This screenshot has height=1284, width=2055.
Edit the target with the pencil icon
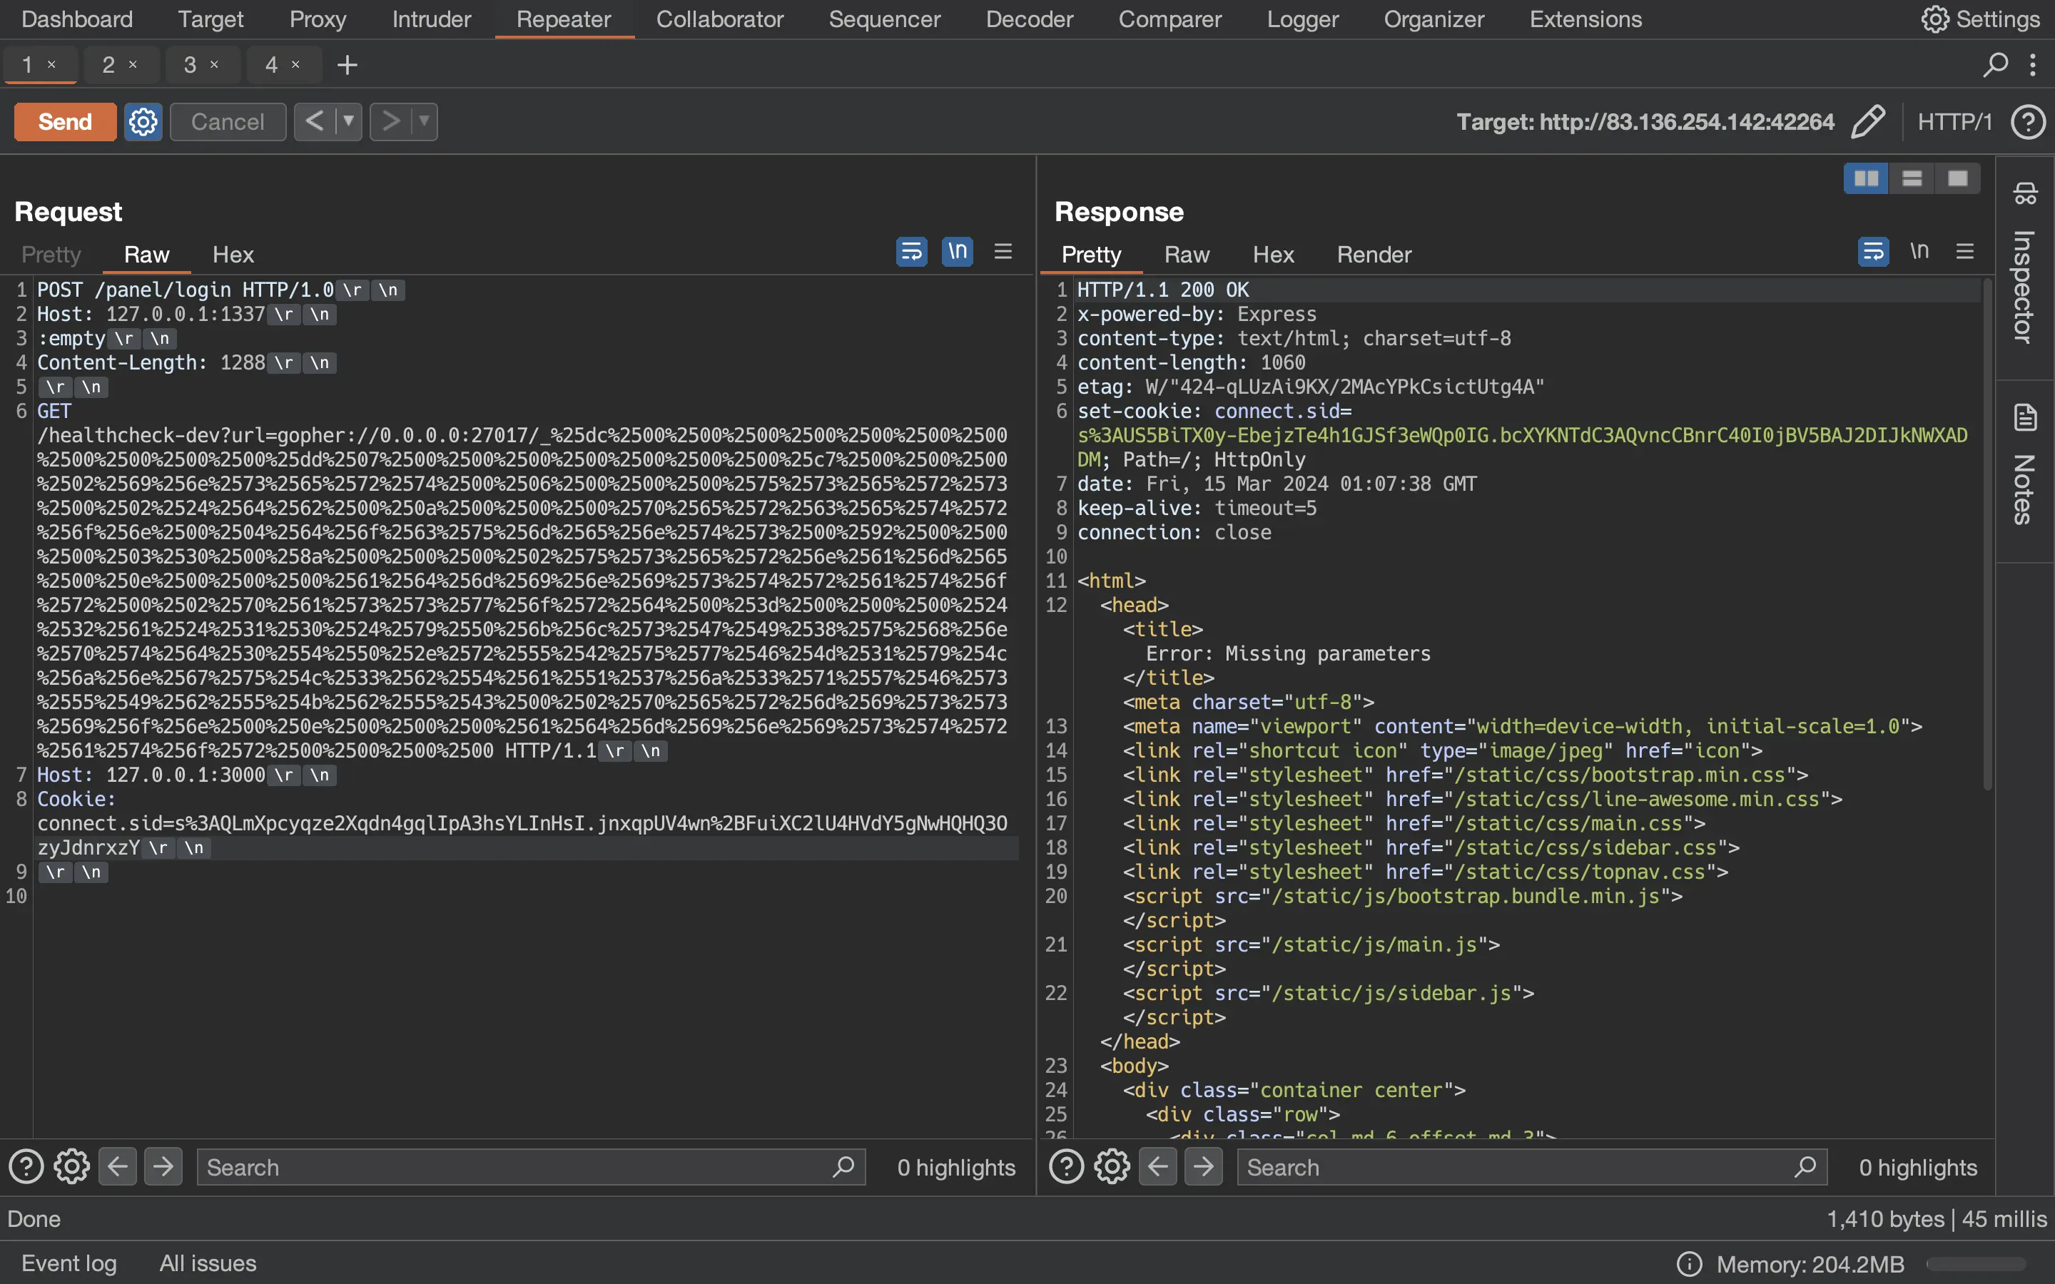[1868, 121]
